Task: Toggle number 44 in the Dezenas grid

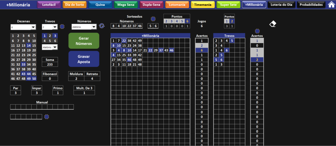Action: [29, 74]
